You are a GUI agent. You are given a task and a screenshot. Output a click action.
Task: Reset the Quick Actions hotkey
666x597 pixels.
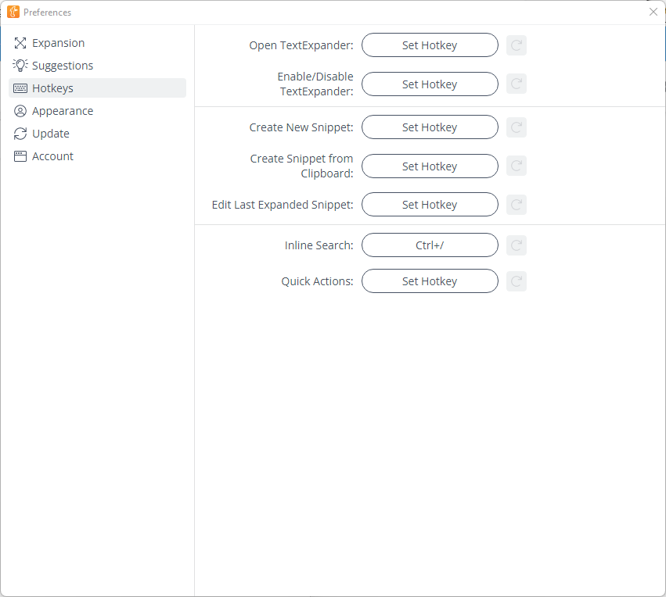click(x=516, y=281)
